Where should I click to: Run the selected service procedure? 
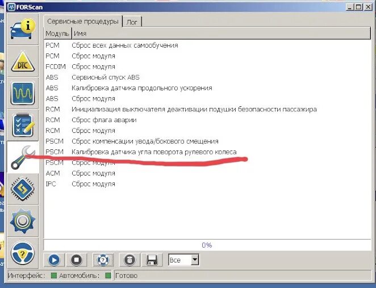[54, 260]
